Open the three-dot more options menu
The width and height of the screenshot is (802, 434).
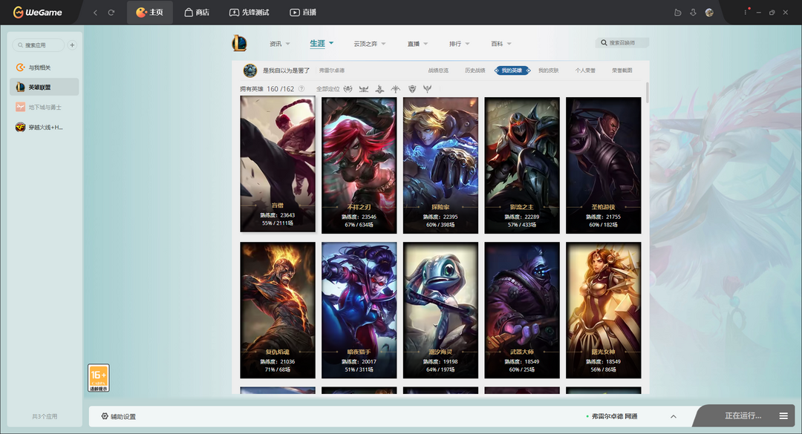(x=746, y=13)
